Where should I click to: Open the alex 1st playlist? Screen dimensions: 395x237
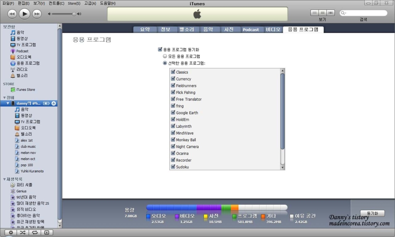[27, 140]
